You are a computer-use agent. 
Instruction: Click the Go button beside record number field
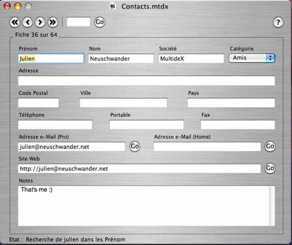[x=100, y=22]
